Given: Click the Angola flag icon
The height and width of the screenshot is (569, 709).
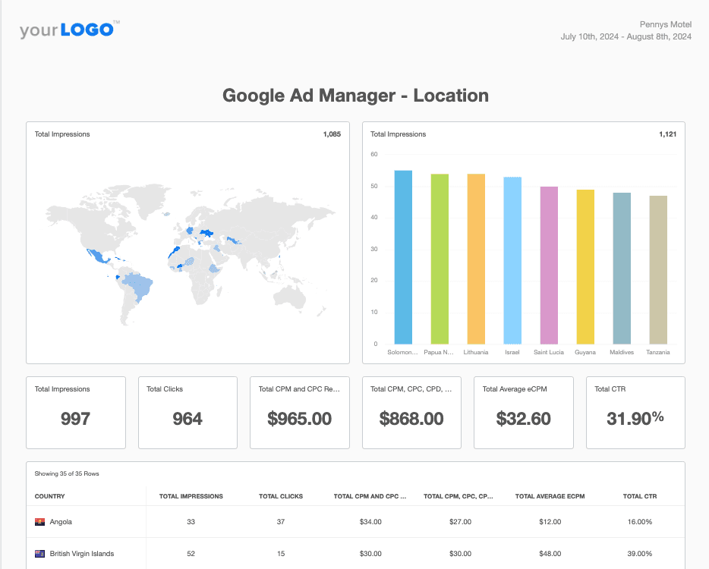Looking at the screenshot, I should click(x=39, y=521).
